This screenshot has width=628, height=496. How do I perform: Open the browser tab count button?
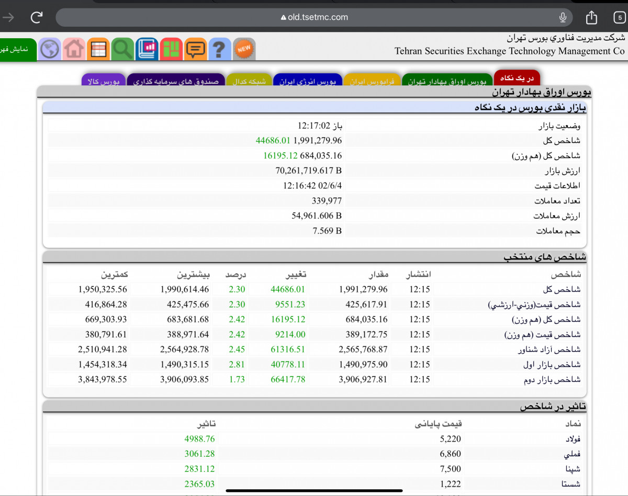[x=619, y=17]
